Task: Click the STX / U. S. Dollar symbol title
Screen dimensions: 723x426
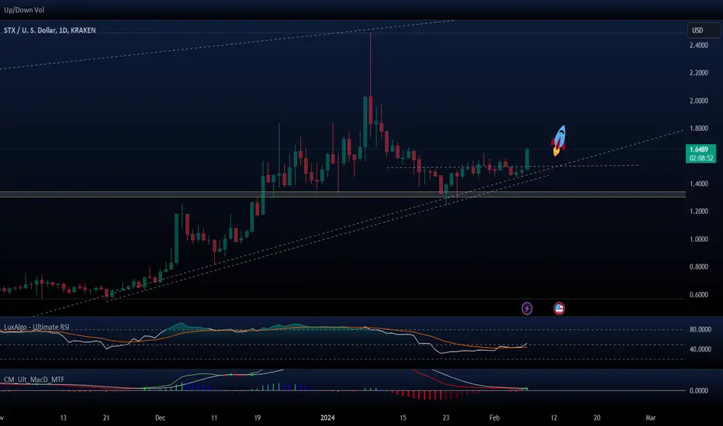Action: [50, 30]
